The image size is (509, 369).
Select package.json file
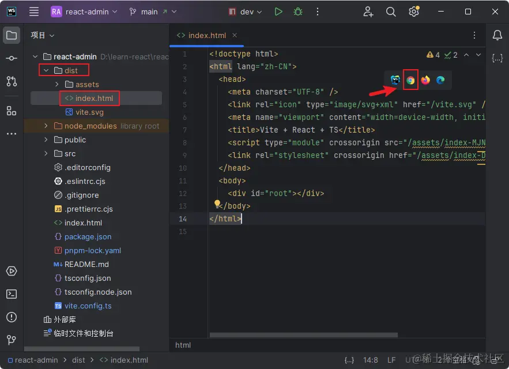pos(83,237)
